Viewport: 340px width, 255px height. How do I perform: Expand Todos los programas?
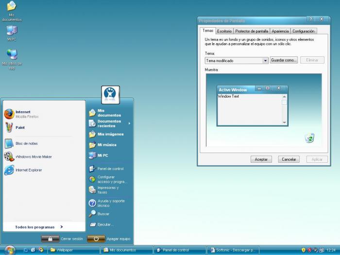(39, 227)
